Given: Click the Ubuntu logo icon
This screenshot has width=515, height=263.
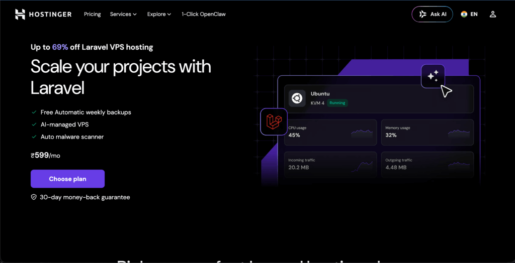Looking at the screenshot, I should 297,99.
